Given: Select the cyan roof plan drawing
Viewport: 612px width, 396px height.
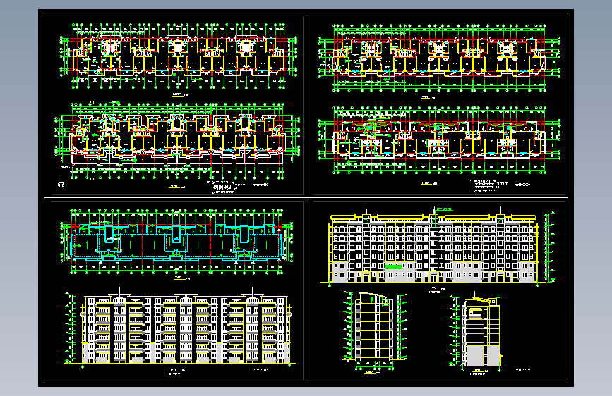Looking at the screenshot, I should [x=176, y=241].
